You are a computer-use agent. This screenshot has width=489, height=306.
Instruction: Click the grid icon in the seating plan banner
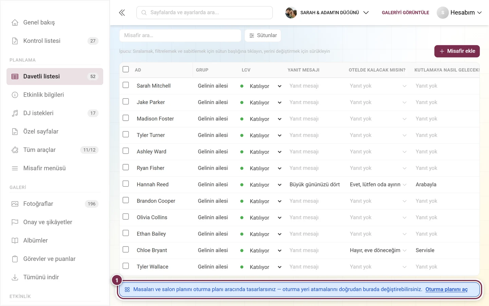127,290
